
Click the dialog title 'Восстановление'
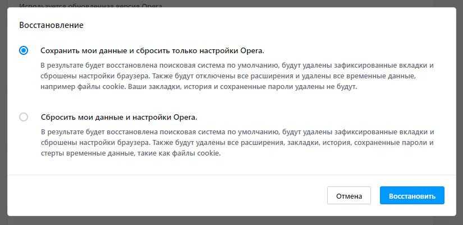click(52, 25)
